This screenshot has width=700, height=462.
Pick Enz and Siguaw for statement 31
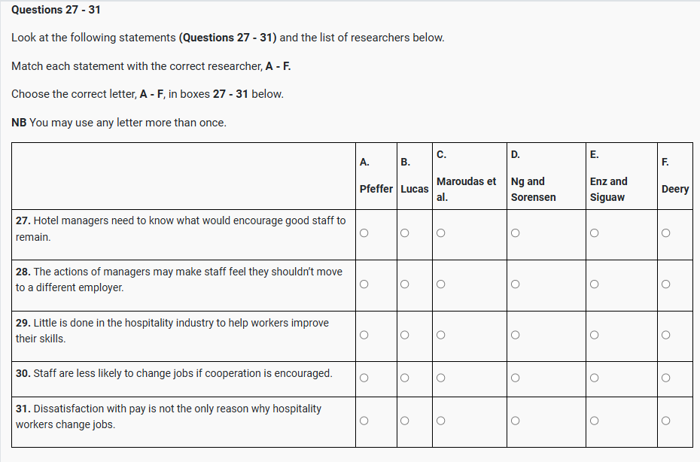click(x=594, y=421)
